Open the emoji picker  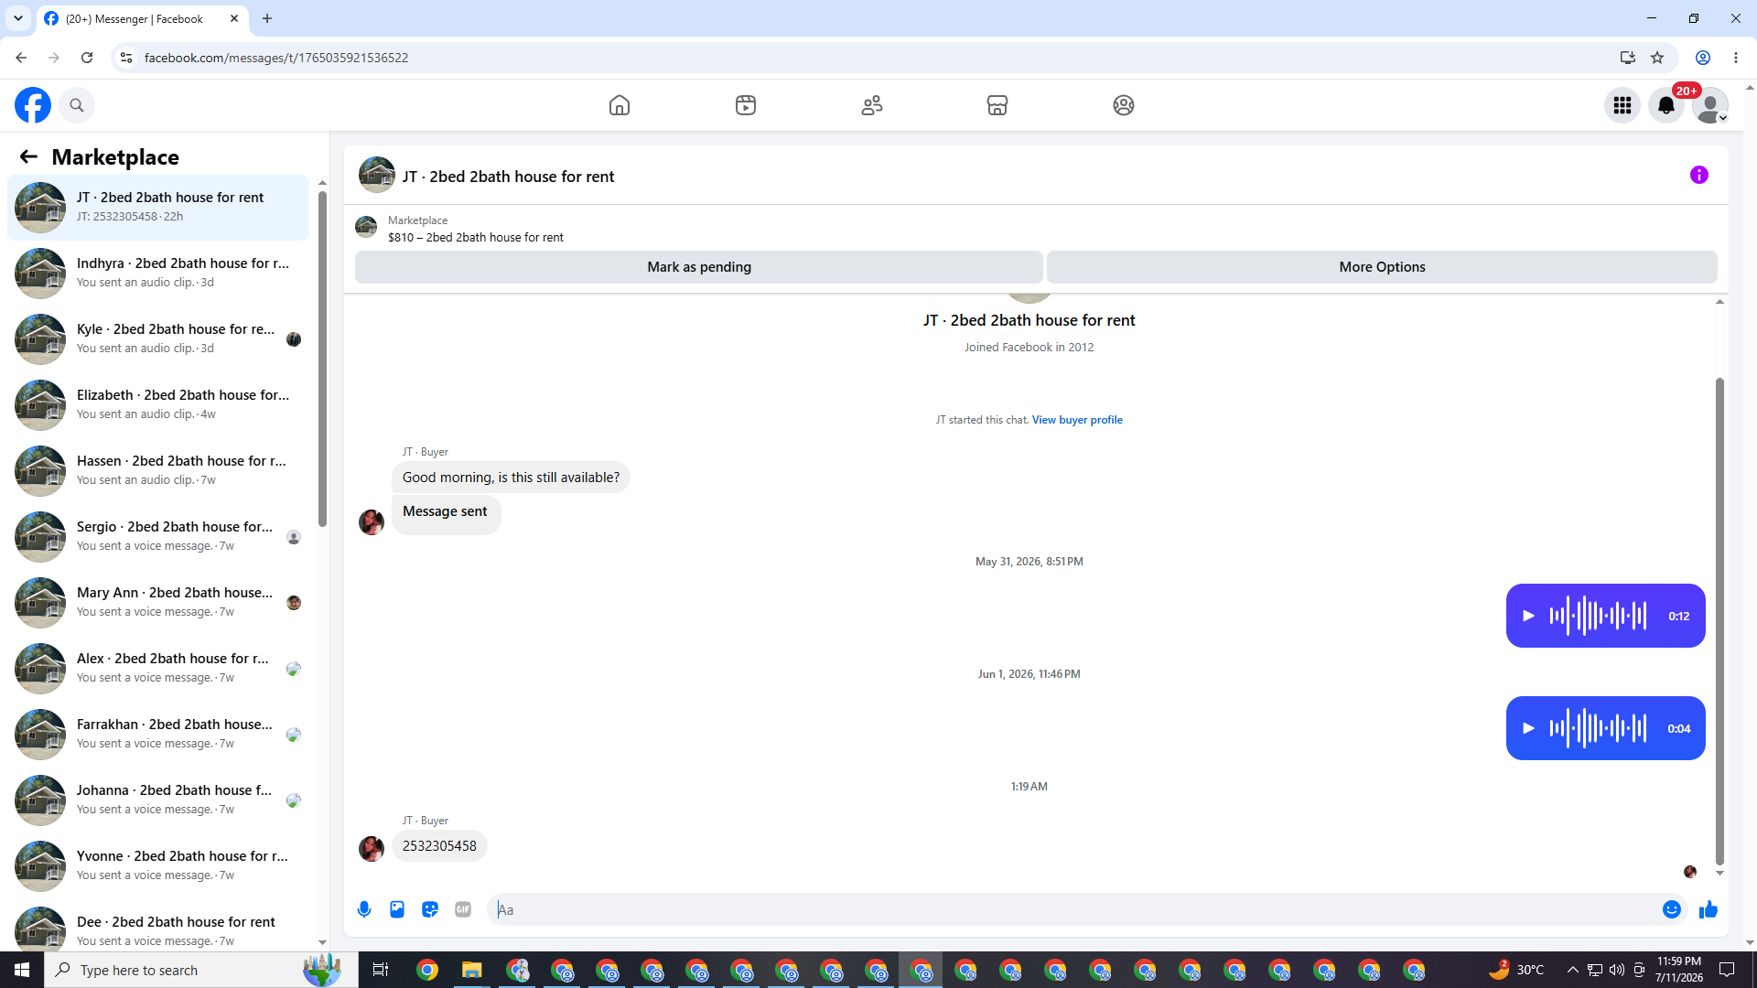1672,909
